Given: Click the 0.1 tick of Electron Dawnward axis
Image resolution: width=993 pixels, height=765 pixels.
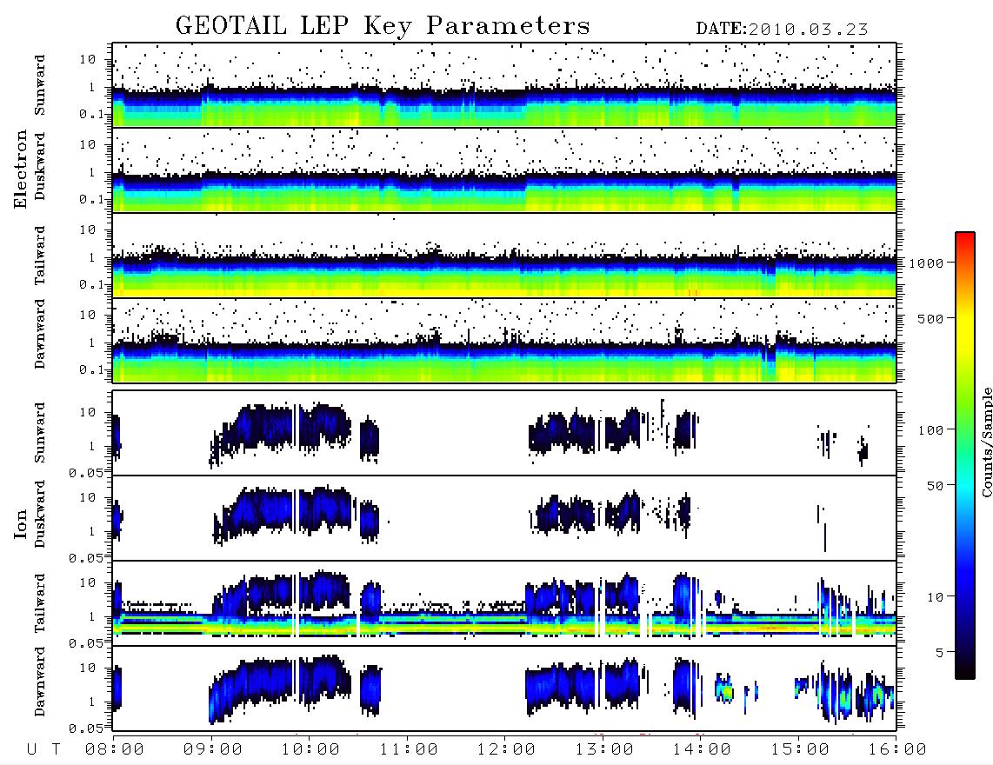Looking at the screenshot, I should tap(92, 369).
